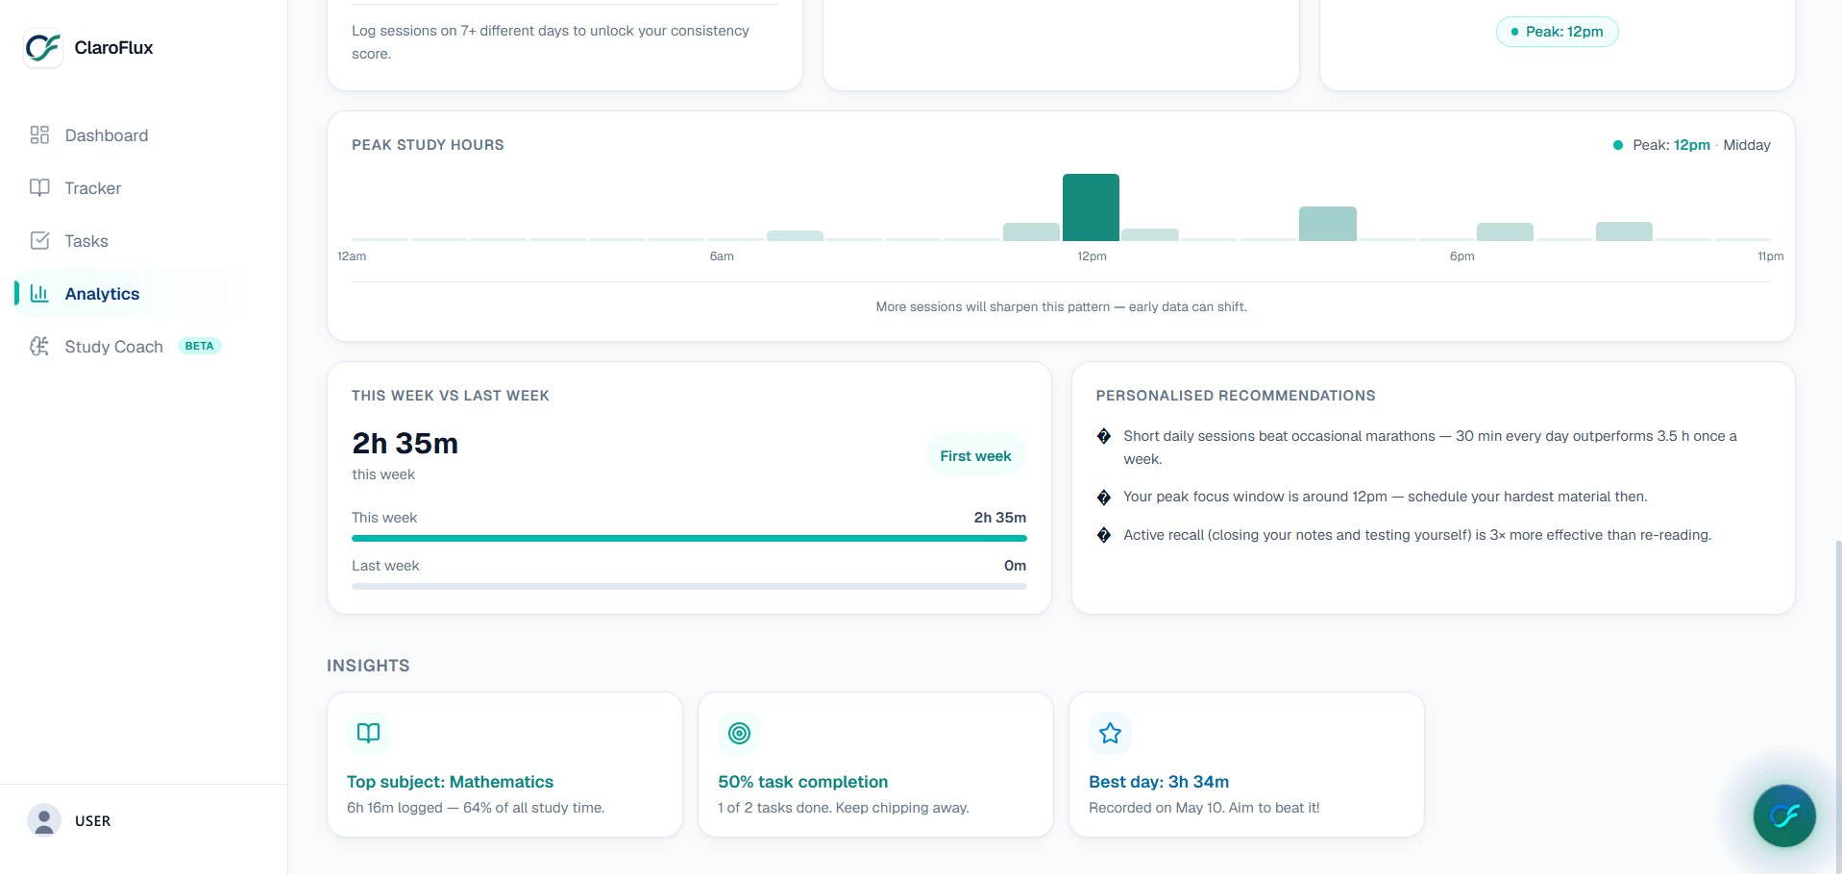Click the Last week 0m value
1842x874 pixels.
point(1015,566)
